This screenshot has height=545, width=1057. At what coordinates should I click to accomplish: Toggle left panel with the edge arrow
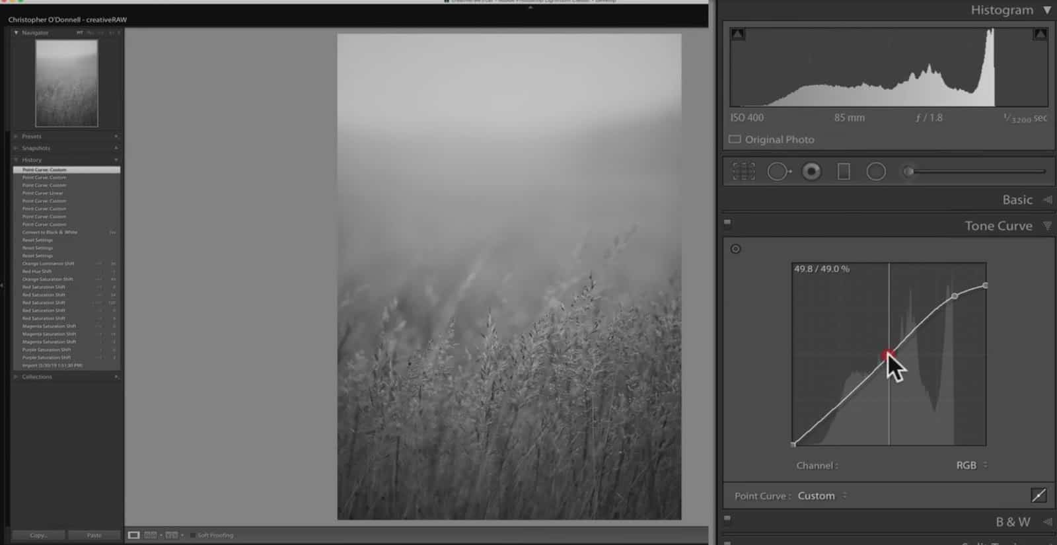pyautogui.click(x=2, y=285)
